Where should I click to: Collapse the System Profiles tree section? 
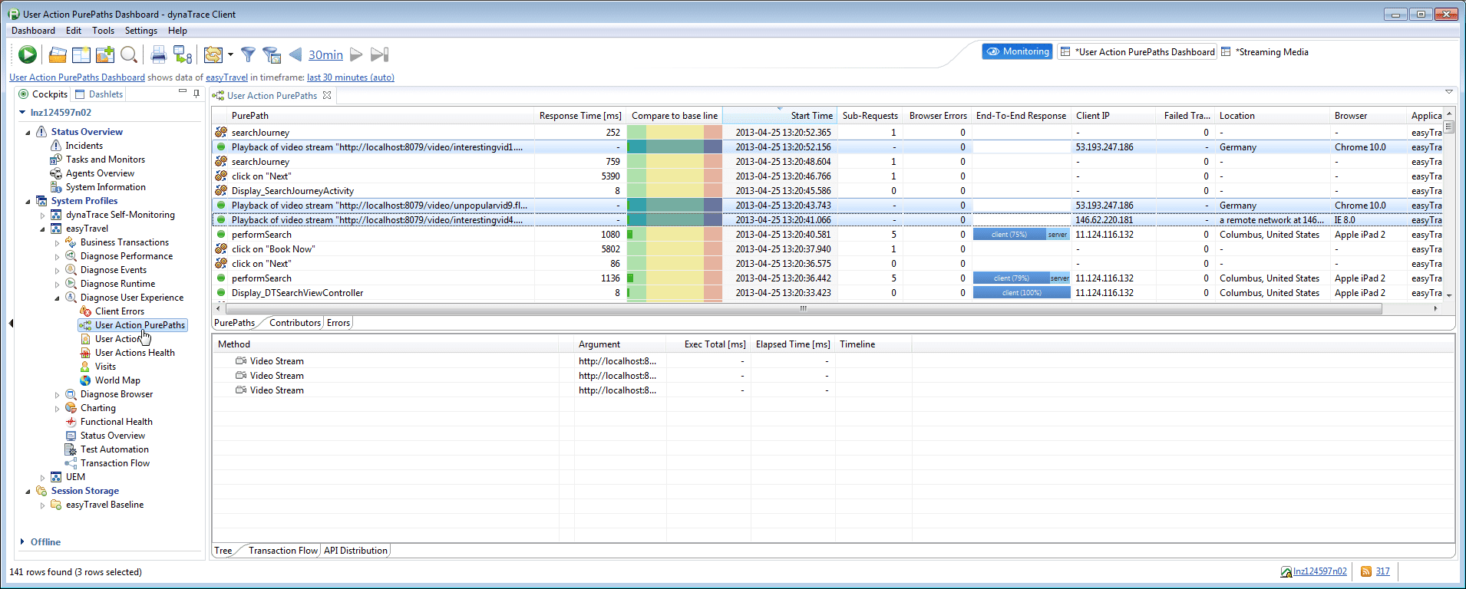(28, 201)
